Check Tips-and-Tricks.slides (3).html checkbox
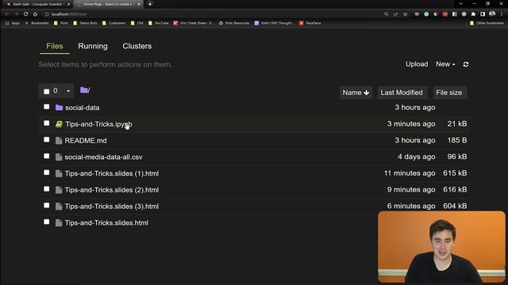 click(47, 206)
